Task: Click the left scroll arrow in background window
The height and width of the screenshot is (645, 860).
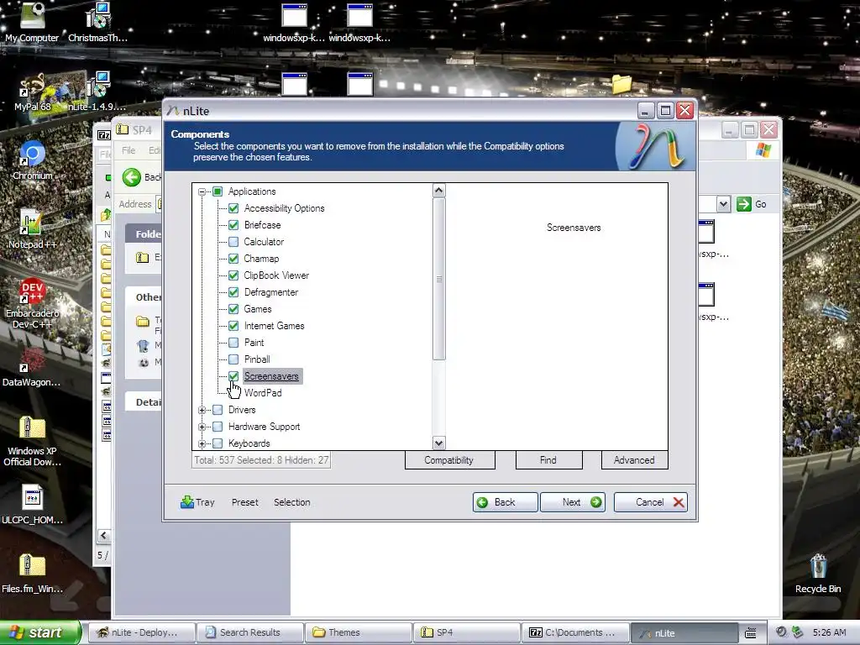Action: pos(103,535)
